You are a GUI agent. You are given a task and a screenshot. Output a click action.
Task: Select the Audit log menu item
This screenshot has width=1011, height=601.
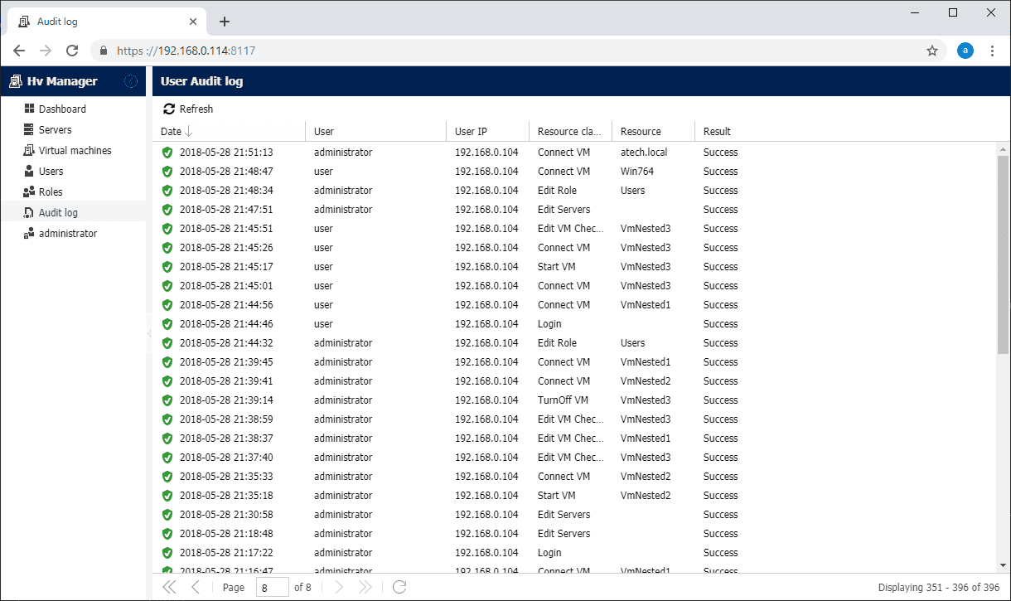(x=58, y=213)
